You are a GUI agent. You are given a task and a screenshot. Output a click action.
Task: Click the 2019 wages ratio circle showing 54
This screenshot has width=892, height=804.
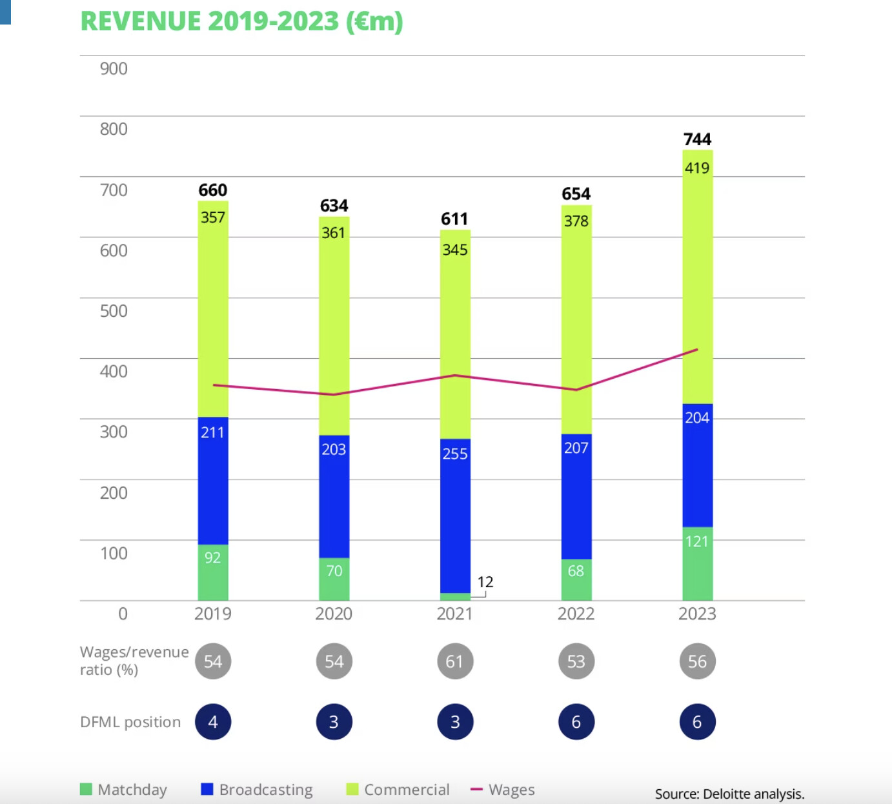click(213, 661)
